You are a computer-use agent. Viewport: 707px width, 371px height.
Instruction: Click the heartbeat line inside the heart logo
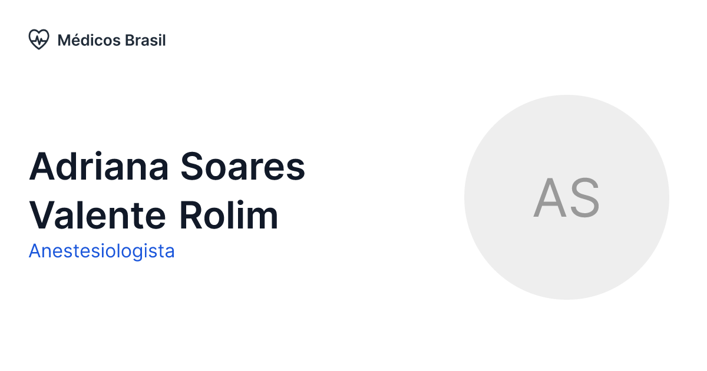tap(39, 39)
